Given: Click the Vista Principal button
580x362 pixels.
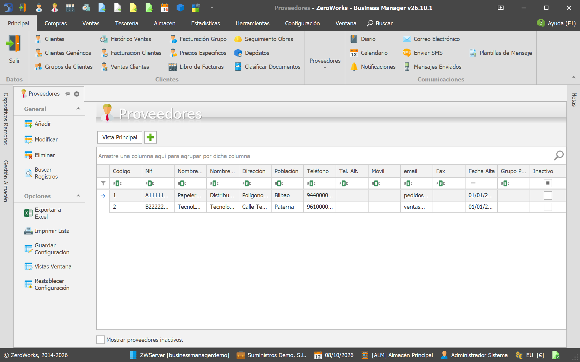Looking at the screenshot, I should tap(120, 137).
